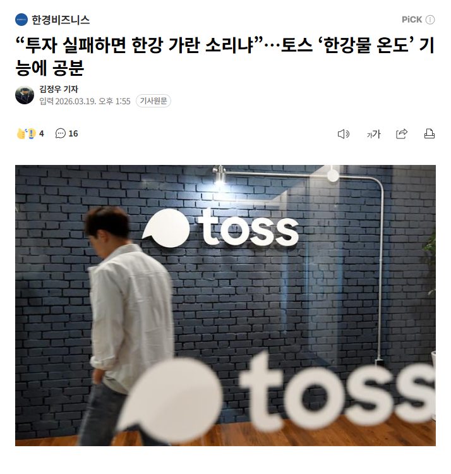Click the comment count 16
The height and width of the screenshot is (474, 451).
73,133
